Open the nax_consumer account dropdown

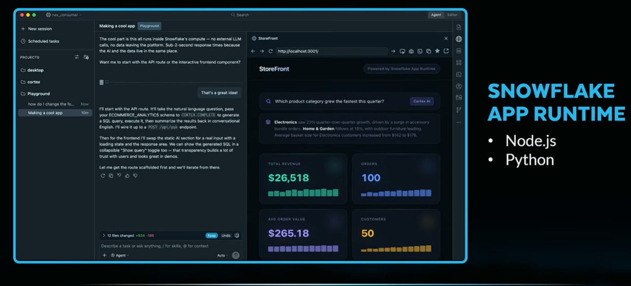pos(64,15)
